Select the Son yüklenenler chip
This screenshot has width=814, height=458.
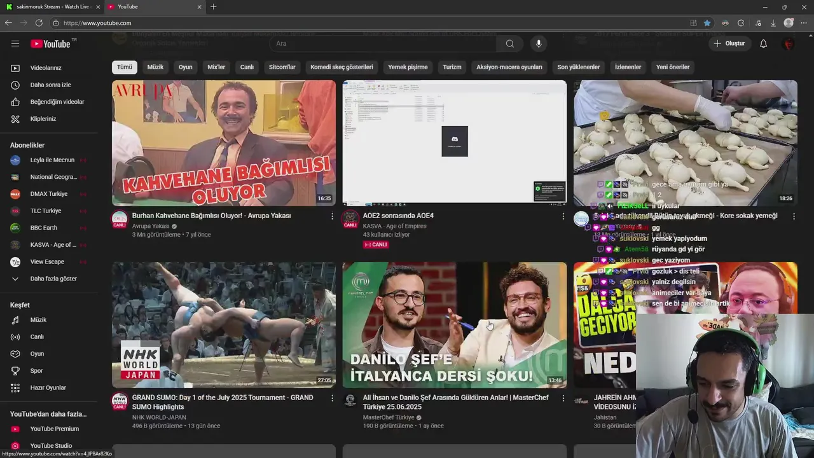coord(579,67)
